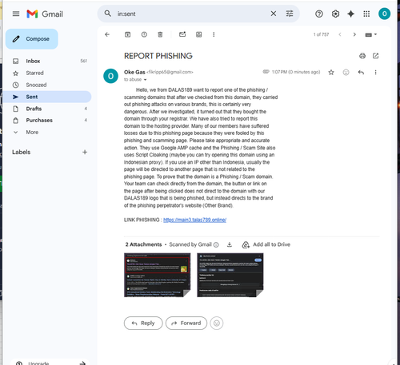
Task: Show recipient details dropdown next to abuse
Action: click(x=146, y=80)
